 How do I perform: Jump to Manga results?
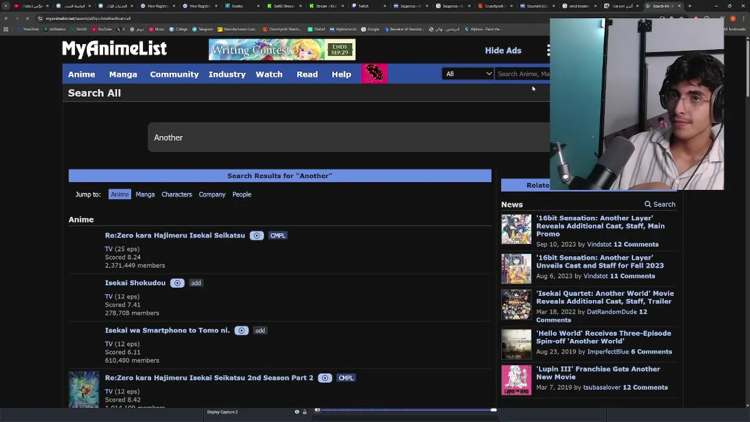pyautogui.click(x=145, y=194)
